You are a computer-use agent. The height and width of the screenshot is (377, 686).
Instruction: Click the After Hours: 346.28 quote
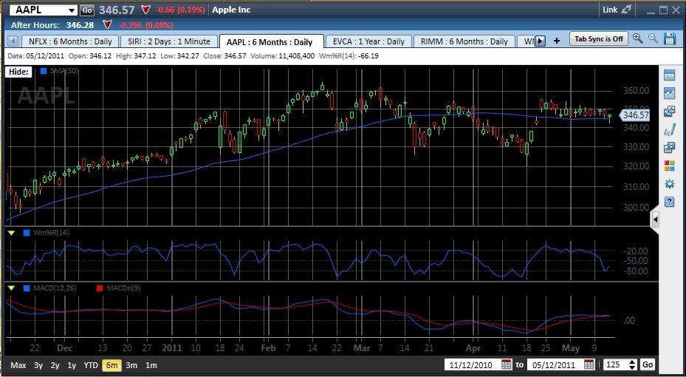pos(52,25)
